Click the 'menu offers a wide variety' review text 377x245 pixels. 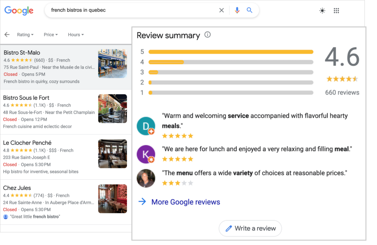254,173
